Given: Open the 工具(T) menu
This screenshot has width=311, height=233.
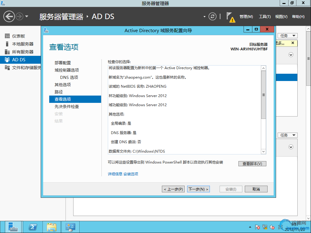Looking at the screenshot, I should (265, 17).
